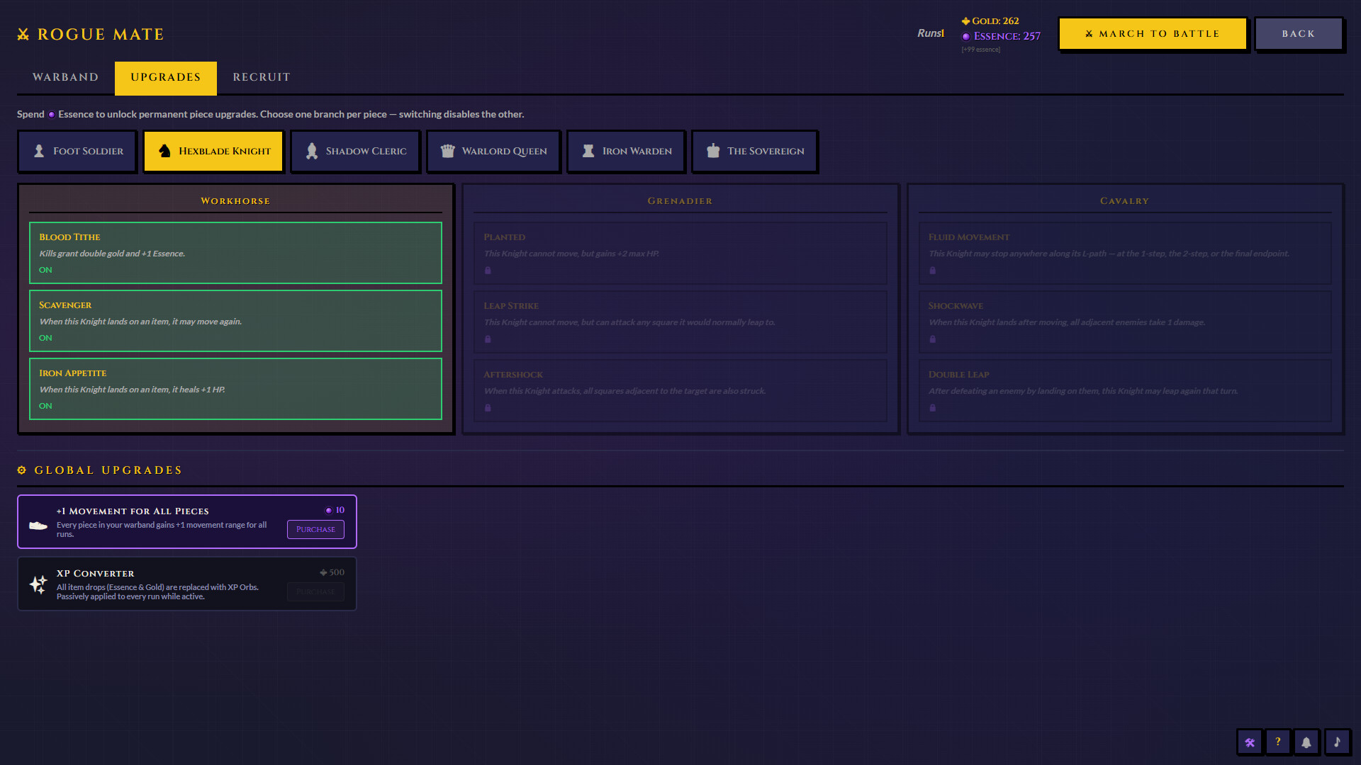Click the lock icon on Planted upgrade
Image resolution: width=1361 pixels, height=765 pixels.
pyautogui.click(x=488, y=270)
